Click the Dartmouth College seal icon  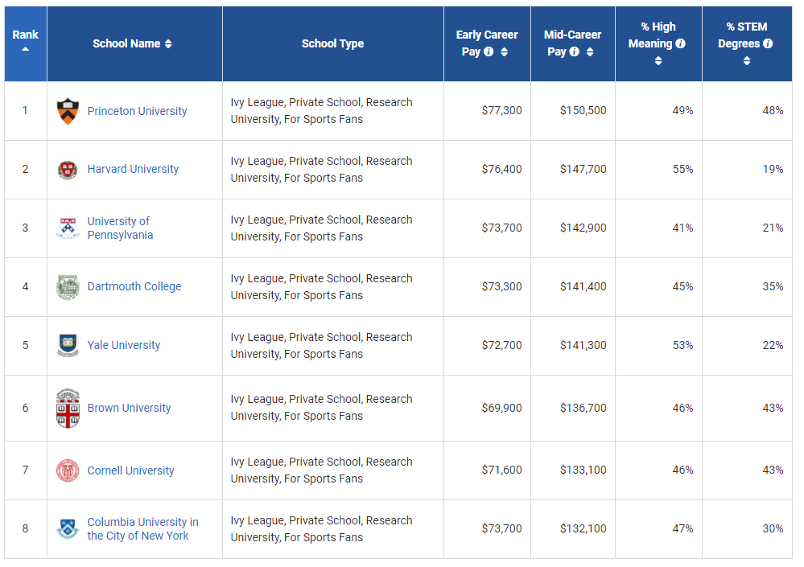[x=68, y=287]
